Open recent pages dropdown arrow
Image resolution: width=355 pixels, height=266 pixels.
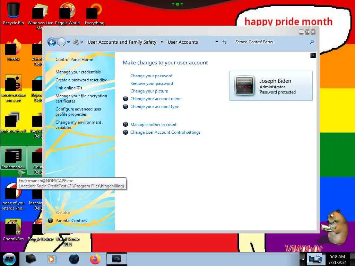coord(68,42)
